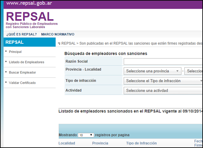Sort by the Fecha Firmeza column header

(198, 143)
